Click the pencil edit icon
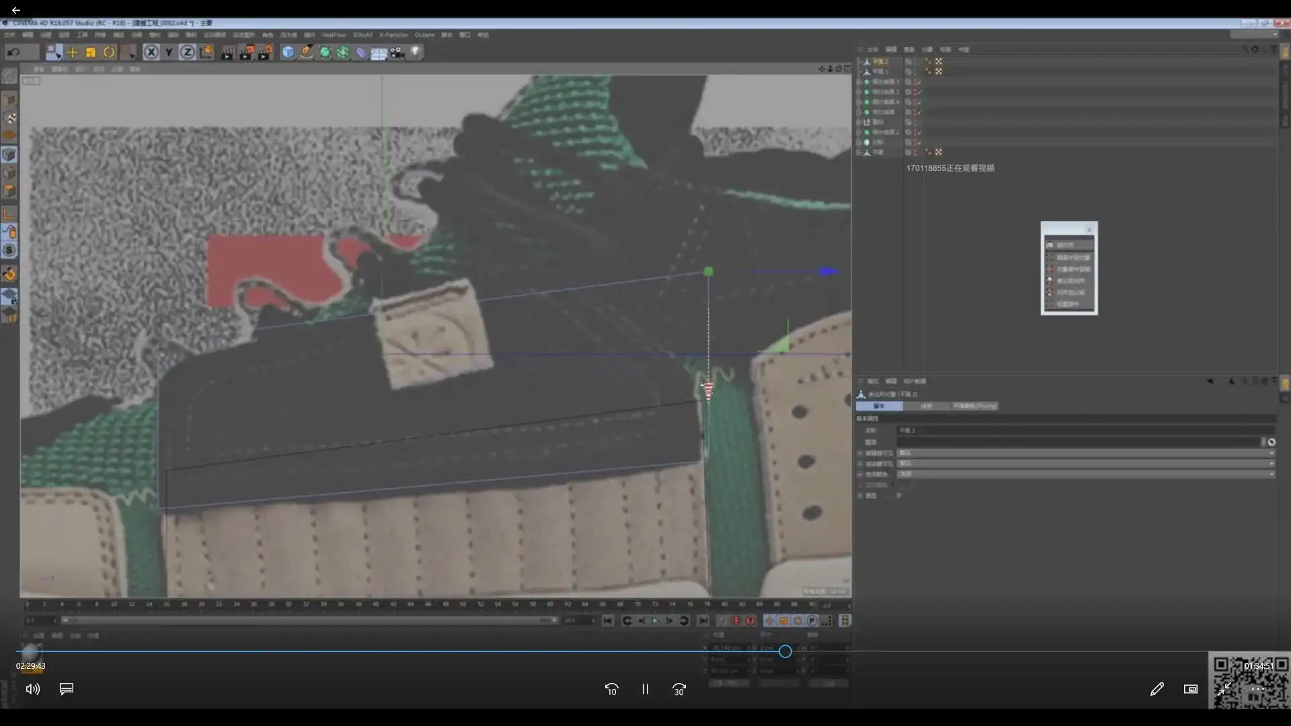1291x726 pixels. (x=1157, y=689)
